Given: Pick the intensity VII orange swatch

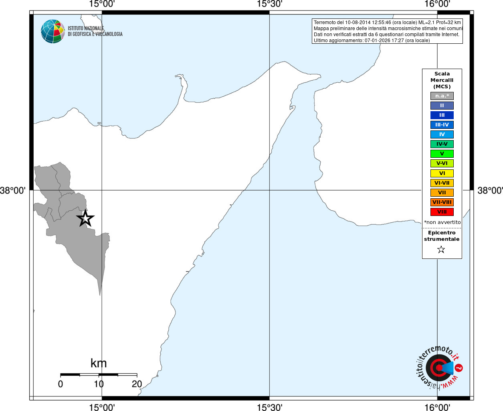Looking at the screenshot, I should coord(442,193).
